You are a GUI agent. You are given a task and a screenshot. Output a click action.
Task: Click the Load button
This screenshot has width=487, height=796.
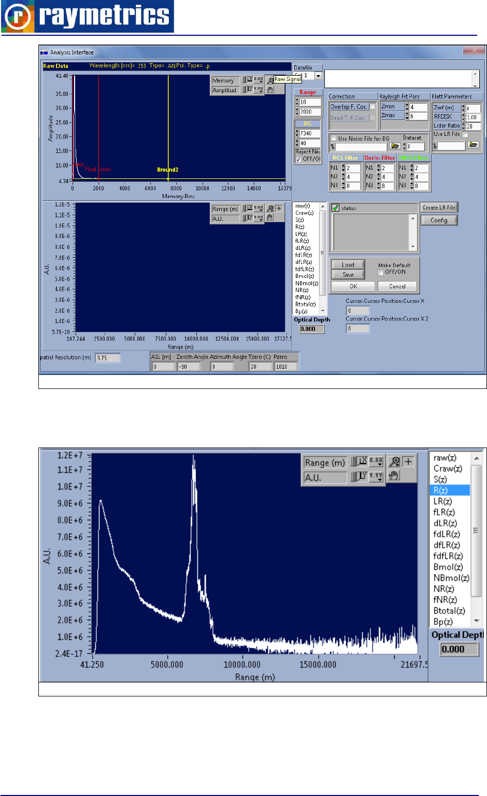click(348, 264)
